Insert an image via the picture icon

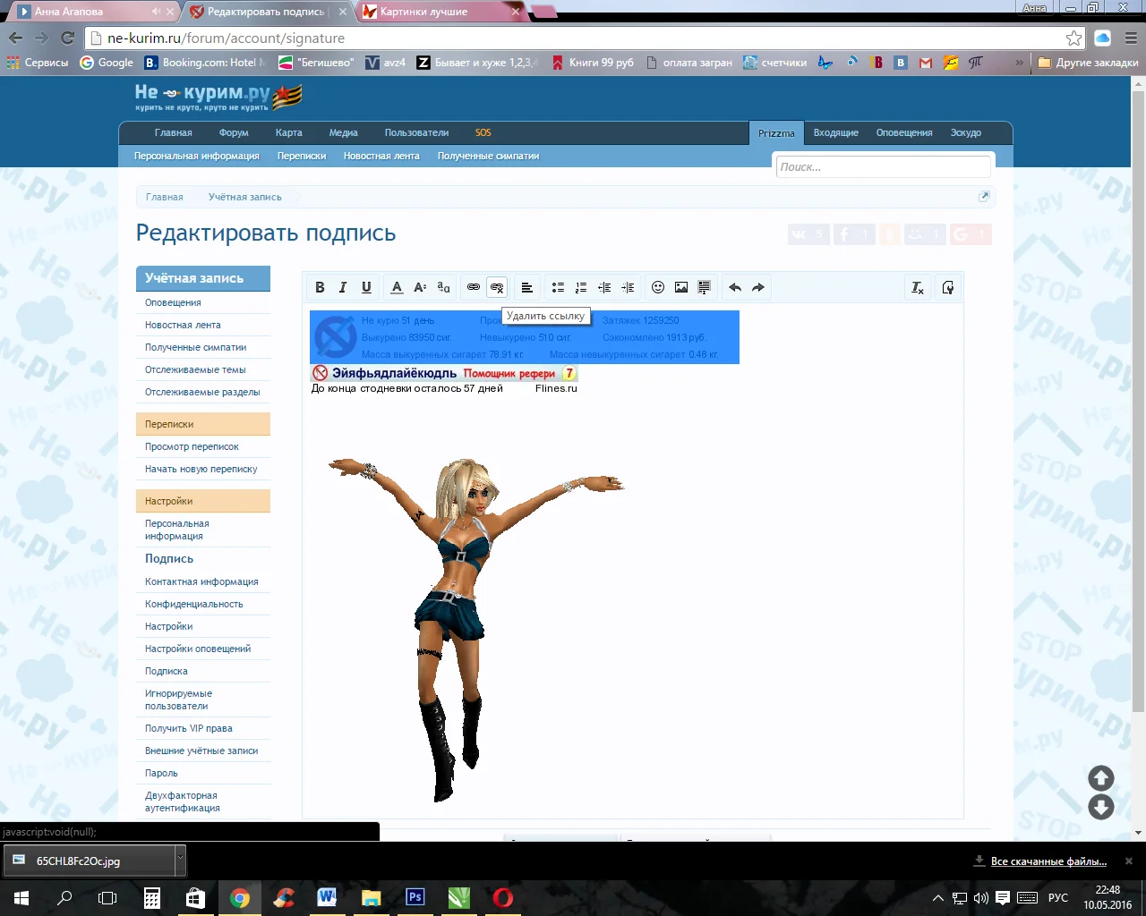point(681,287)
